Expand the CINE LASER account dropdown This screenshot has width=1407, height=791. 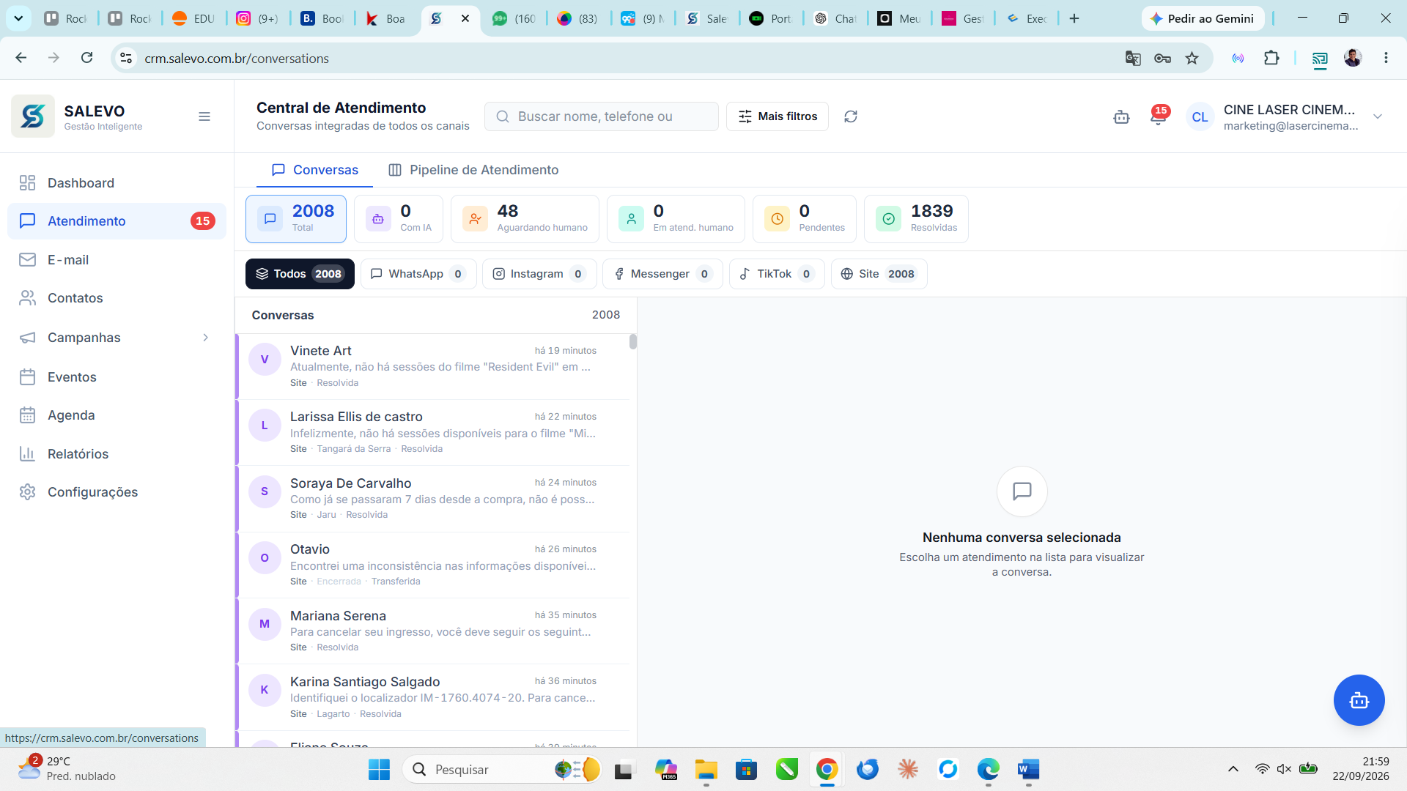point(1378,116)
